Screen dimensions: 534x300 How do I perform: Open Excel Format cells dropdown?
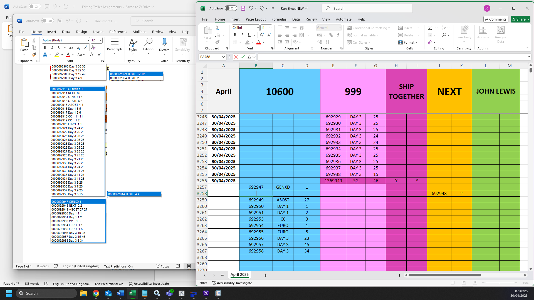click(x=408, y=42)
